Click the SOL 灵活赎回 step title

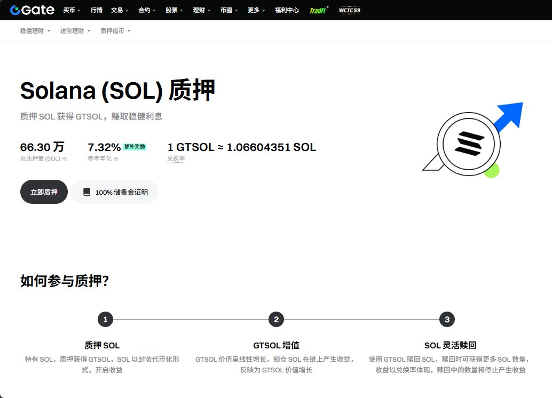coord(450,345)
